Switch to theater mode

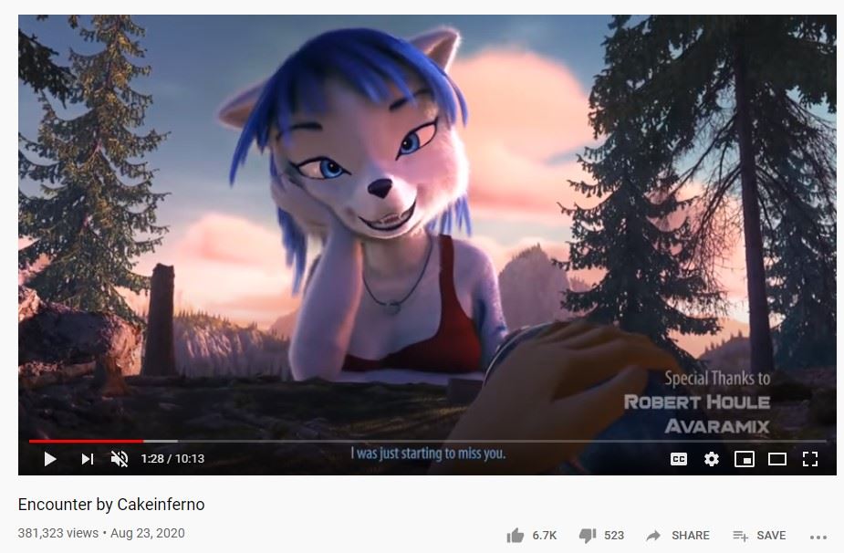(x=777, y=459)
